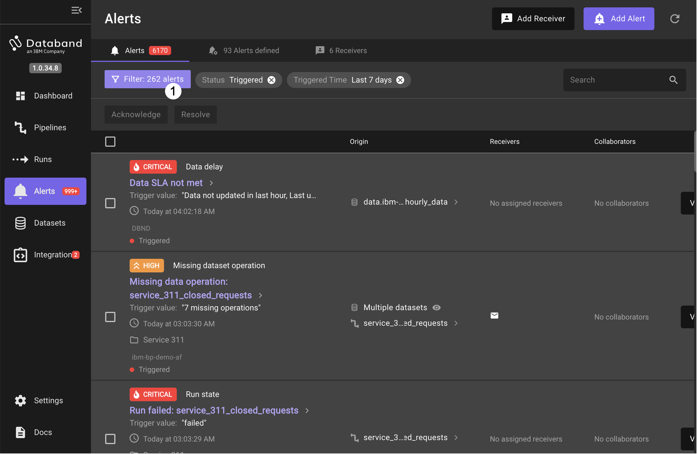Screen dimensions: 697x454
Task: Click the Resolve button for selected alerts
Action: tap(196, 114)
